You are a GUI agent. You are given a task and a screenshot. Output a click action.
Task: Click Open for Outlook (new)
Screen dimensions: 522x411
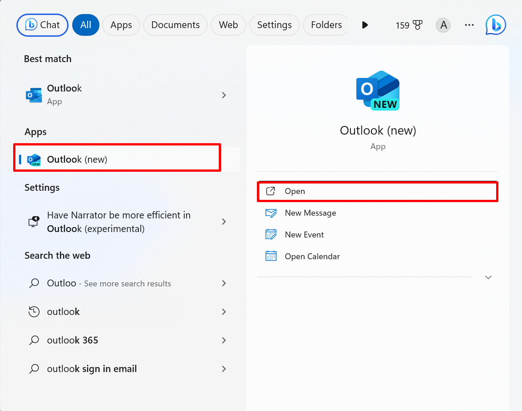[378, 191]
